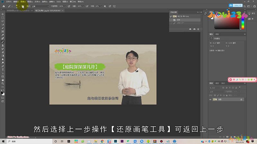Toggle pressure for opacity button

[69, 6]
